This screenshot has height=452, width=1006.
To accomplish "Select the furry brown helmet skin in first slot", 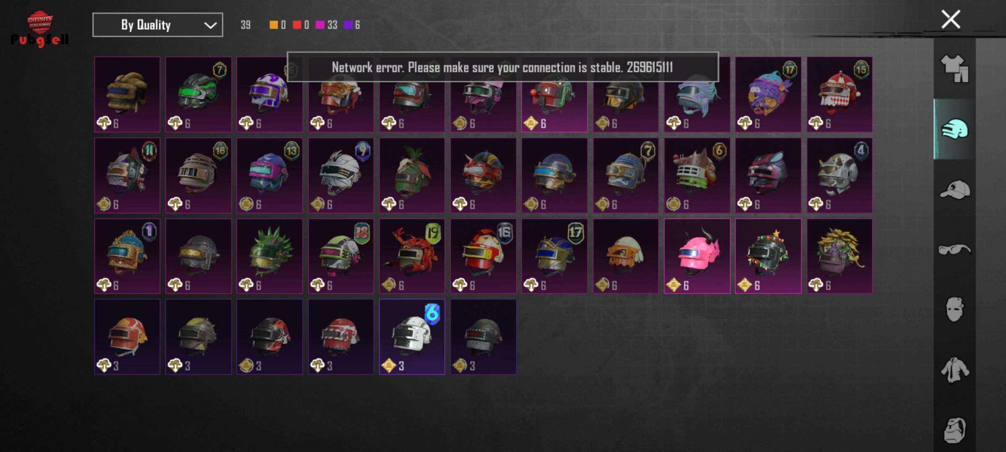I will click(127, 95).
